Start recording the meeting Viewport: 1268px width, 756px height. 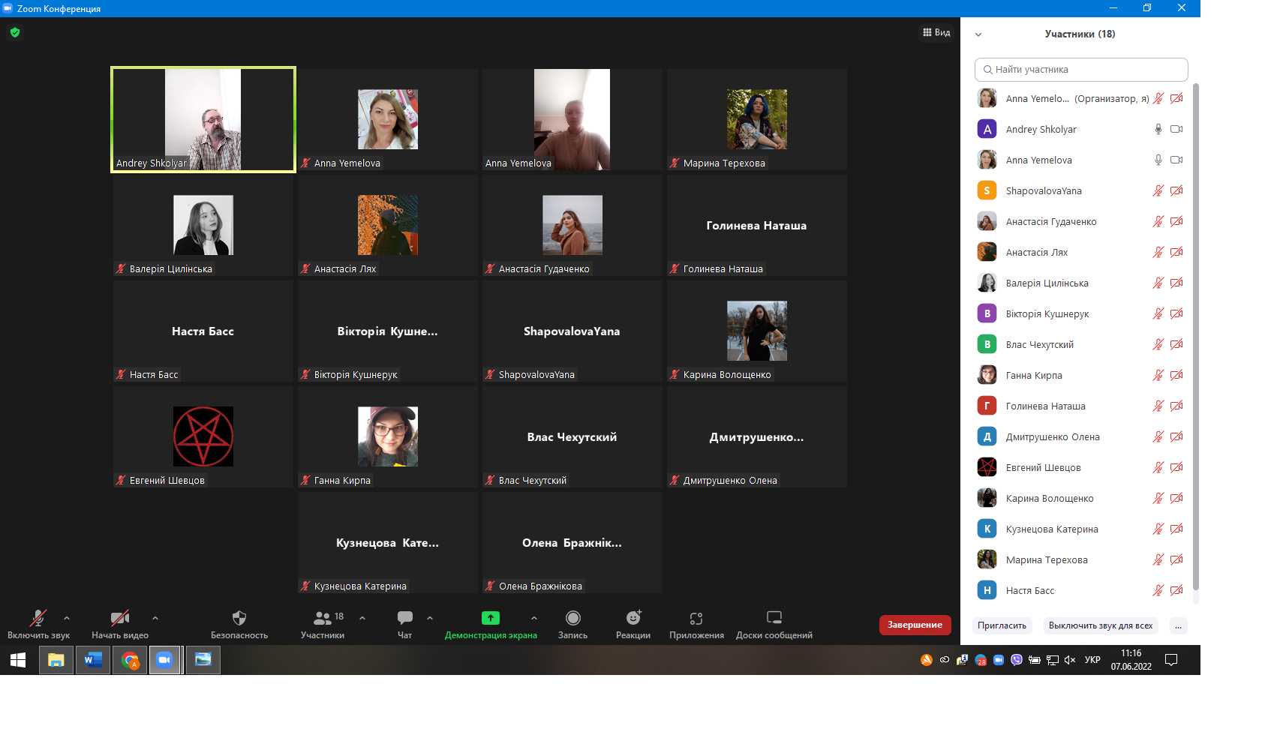pyautogui.click(x=573, y=624)
